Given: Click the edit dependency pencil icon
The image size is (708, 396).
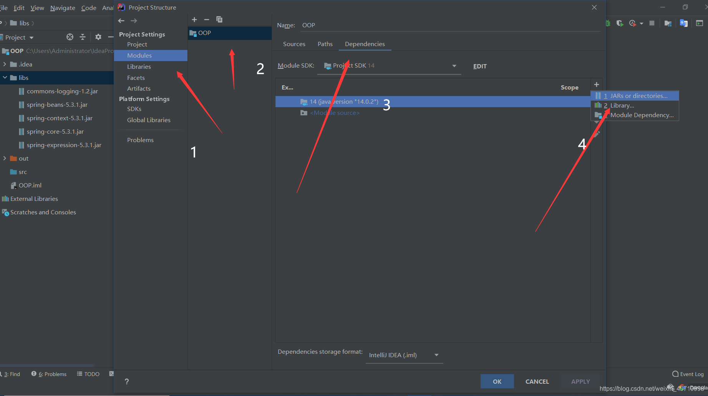Looking at the screenshot, I should click(597, 134).
